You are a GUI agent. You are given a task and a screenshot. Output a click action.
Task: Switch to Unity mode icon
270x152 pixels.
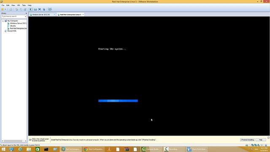point(44,9)
